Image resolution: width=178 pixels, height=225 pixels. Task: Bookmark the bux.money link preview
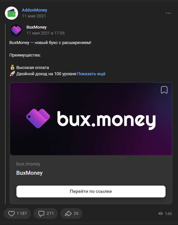pyautogui.click(x=164, y=90)
